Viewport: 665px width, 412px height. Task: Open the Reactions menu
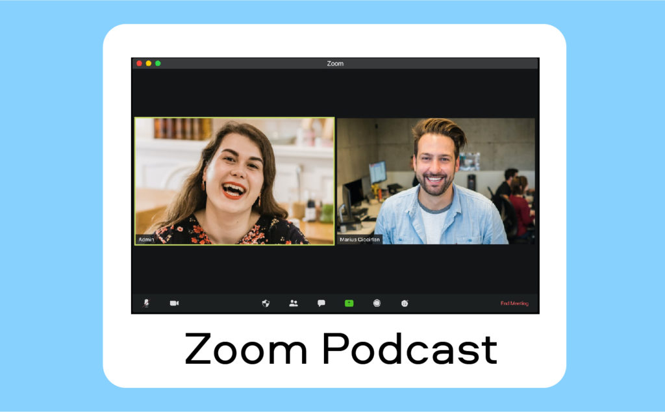tap(403, 303)
